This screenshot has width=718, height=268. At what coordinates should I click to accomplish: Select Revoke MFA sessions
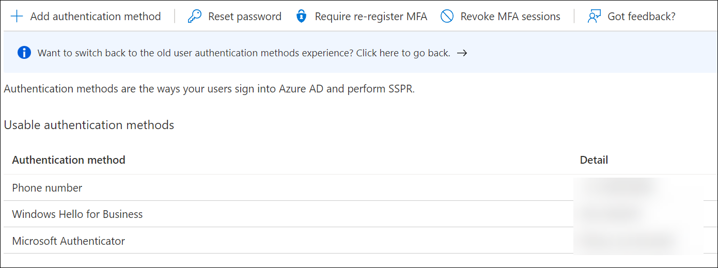[501, 17]
